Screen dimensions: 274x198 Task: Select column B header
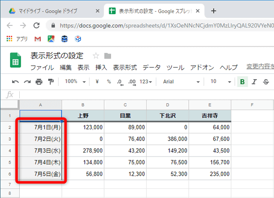click(83, 105)
